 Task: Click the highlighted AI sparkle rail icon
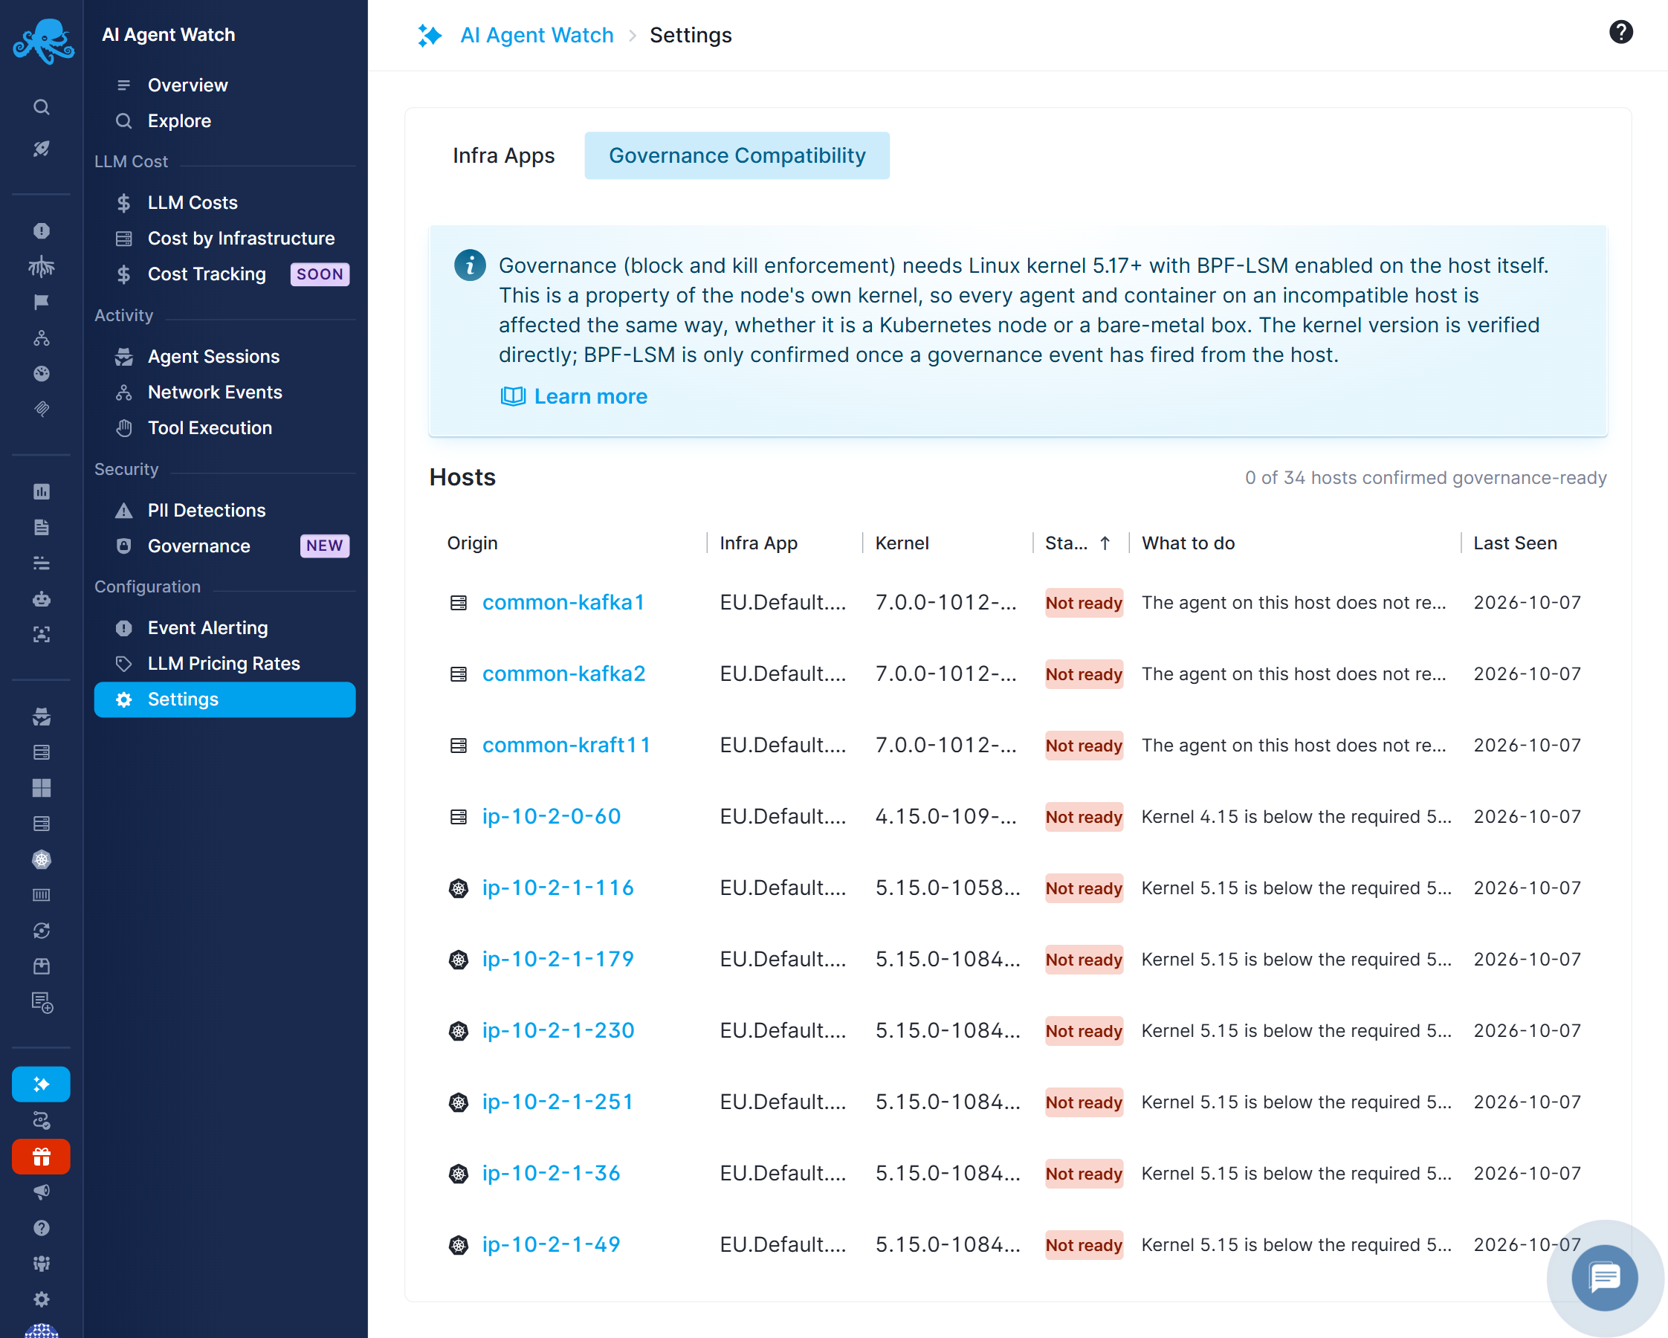[x=42, y=1085]
